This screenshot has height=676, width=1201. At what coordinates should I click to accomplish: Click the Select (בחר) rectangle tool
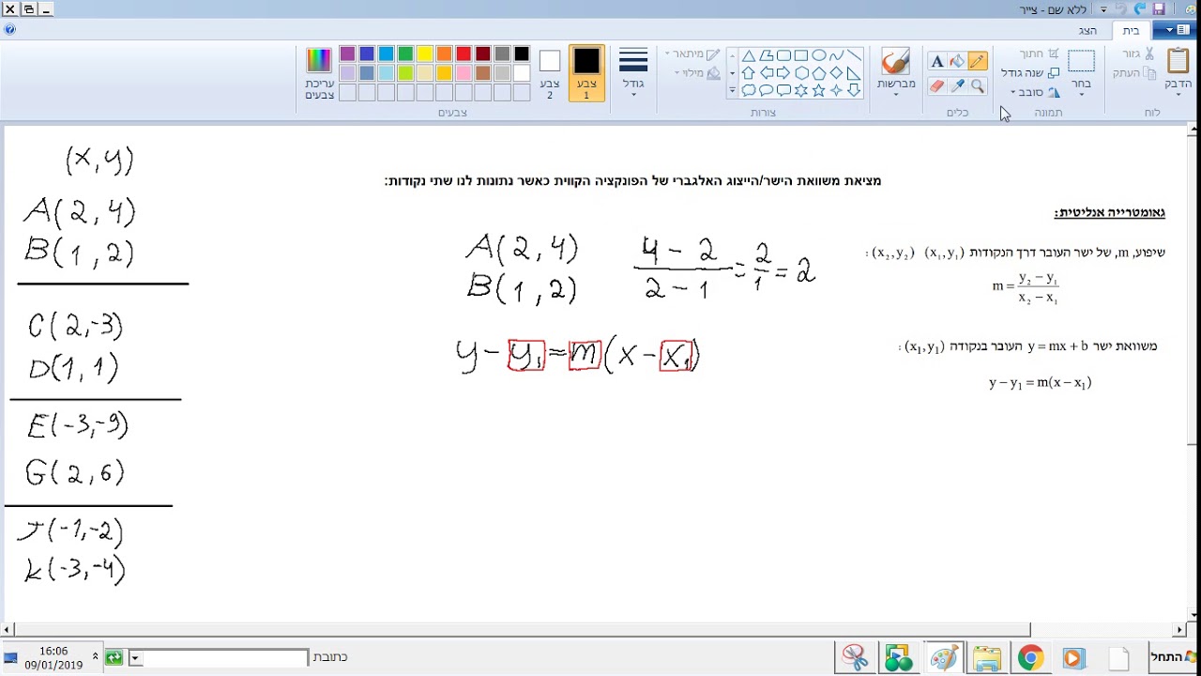point(1081,62)
